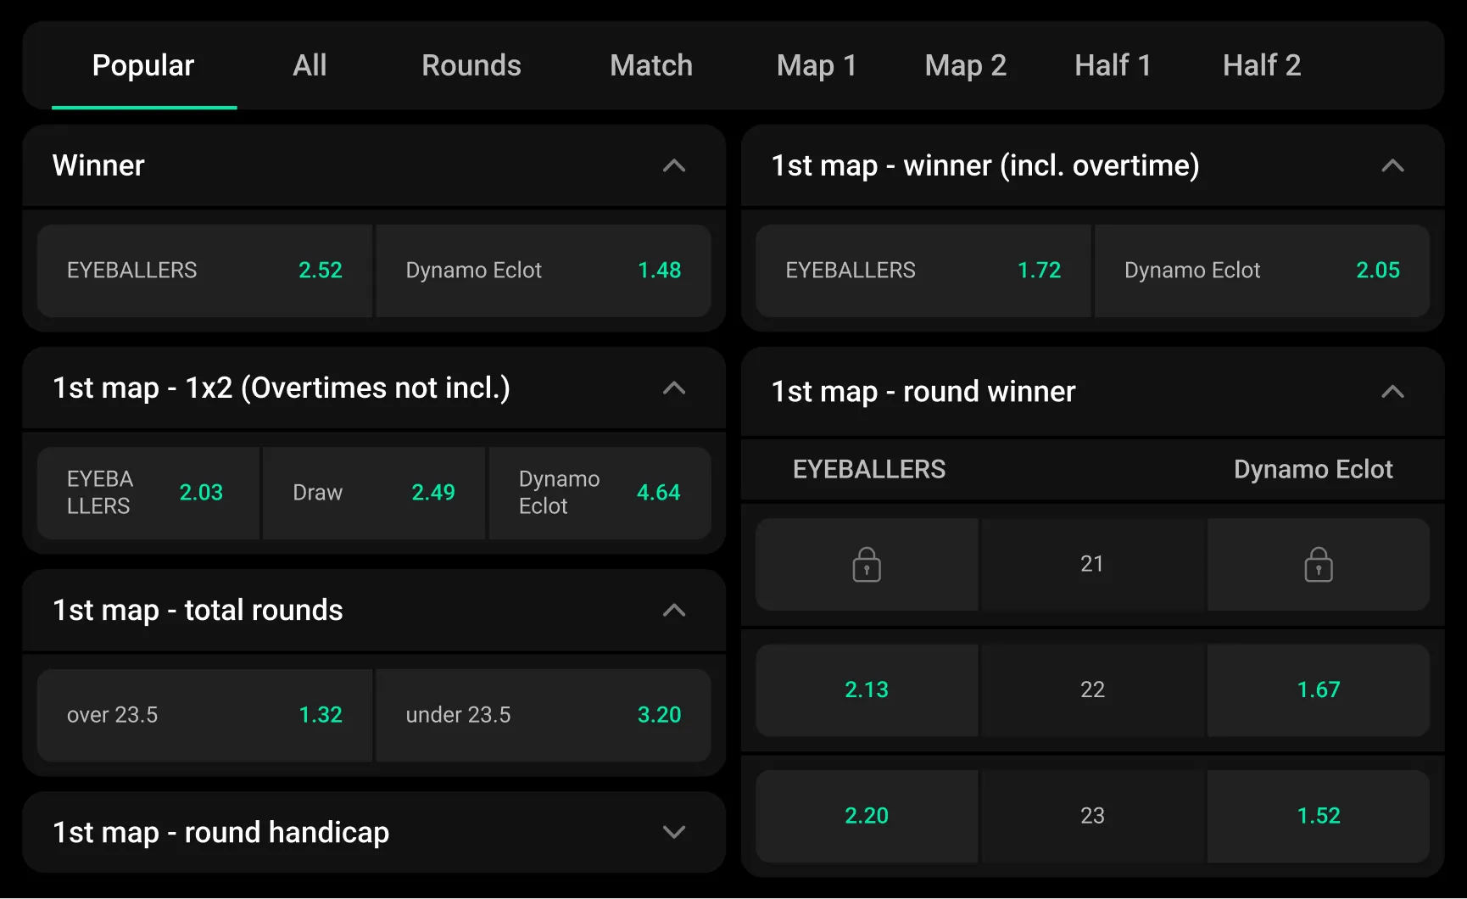Select Draw at 2.49 odds
1467x899 pixels.
[374, 493]
